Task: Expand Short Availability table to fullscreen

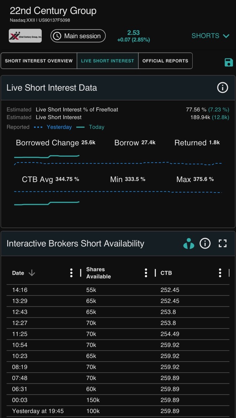Action: (223, 244)
